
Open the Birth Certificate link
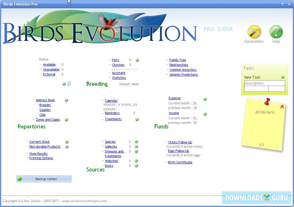point(180,163)
